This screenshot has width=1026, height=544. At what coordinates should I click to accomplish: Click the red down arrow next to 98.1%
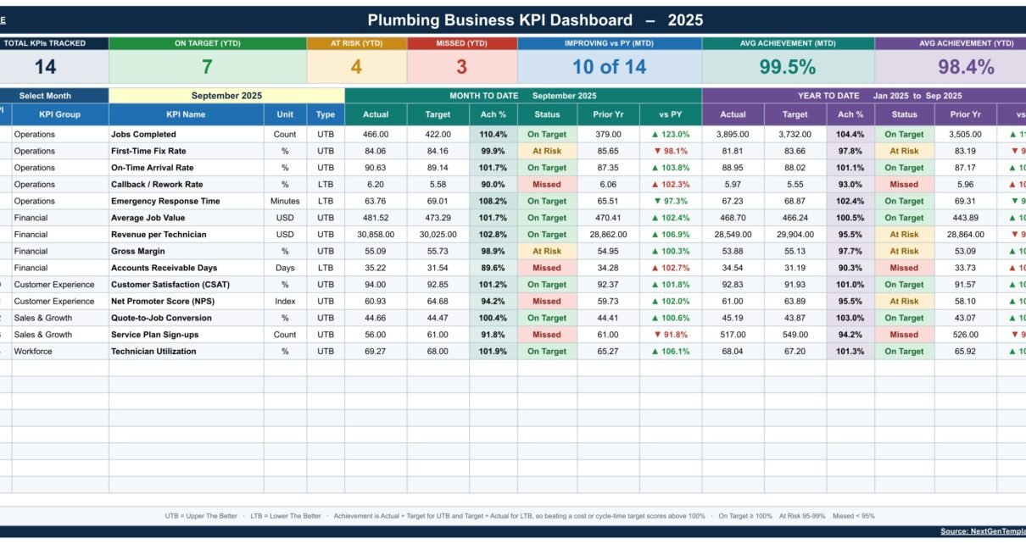[657, 151]
